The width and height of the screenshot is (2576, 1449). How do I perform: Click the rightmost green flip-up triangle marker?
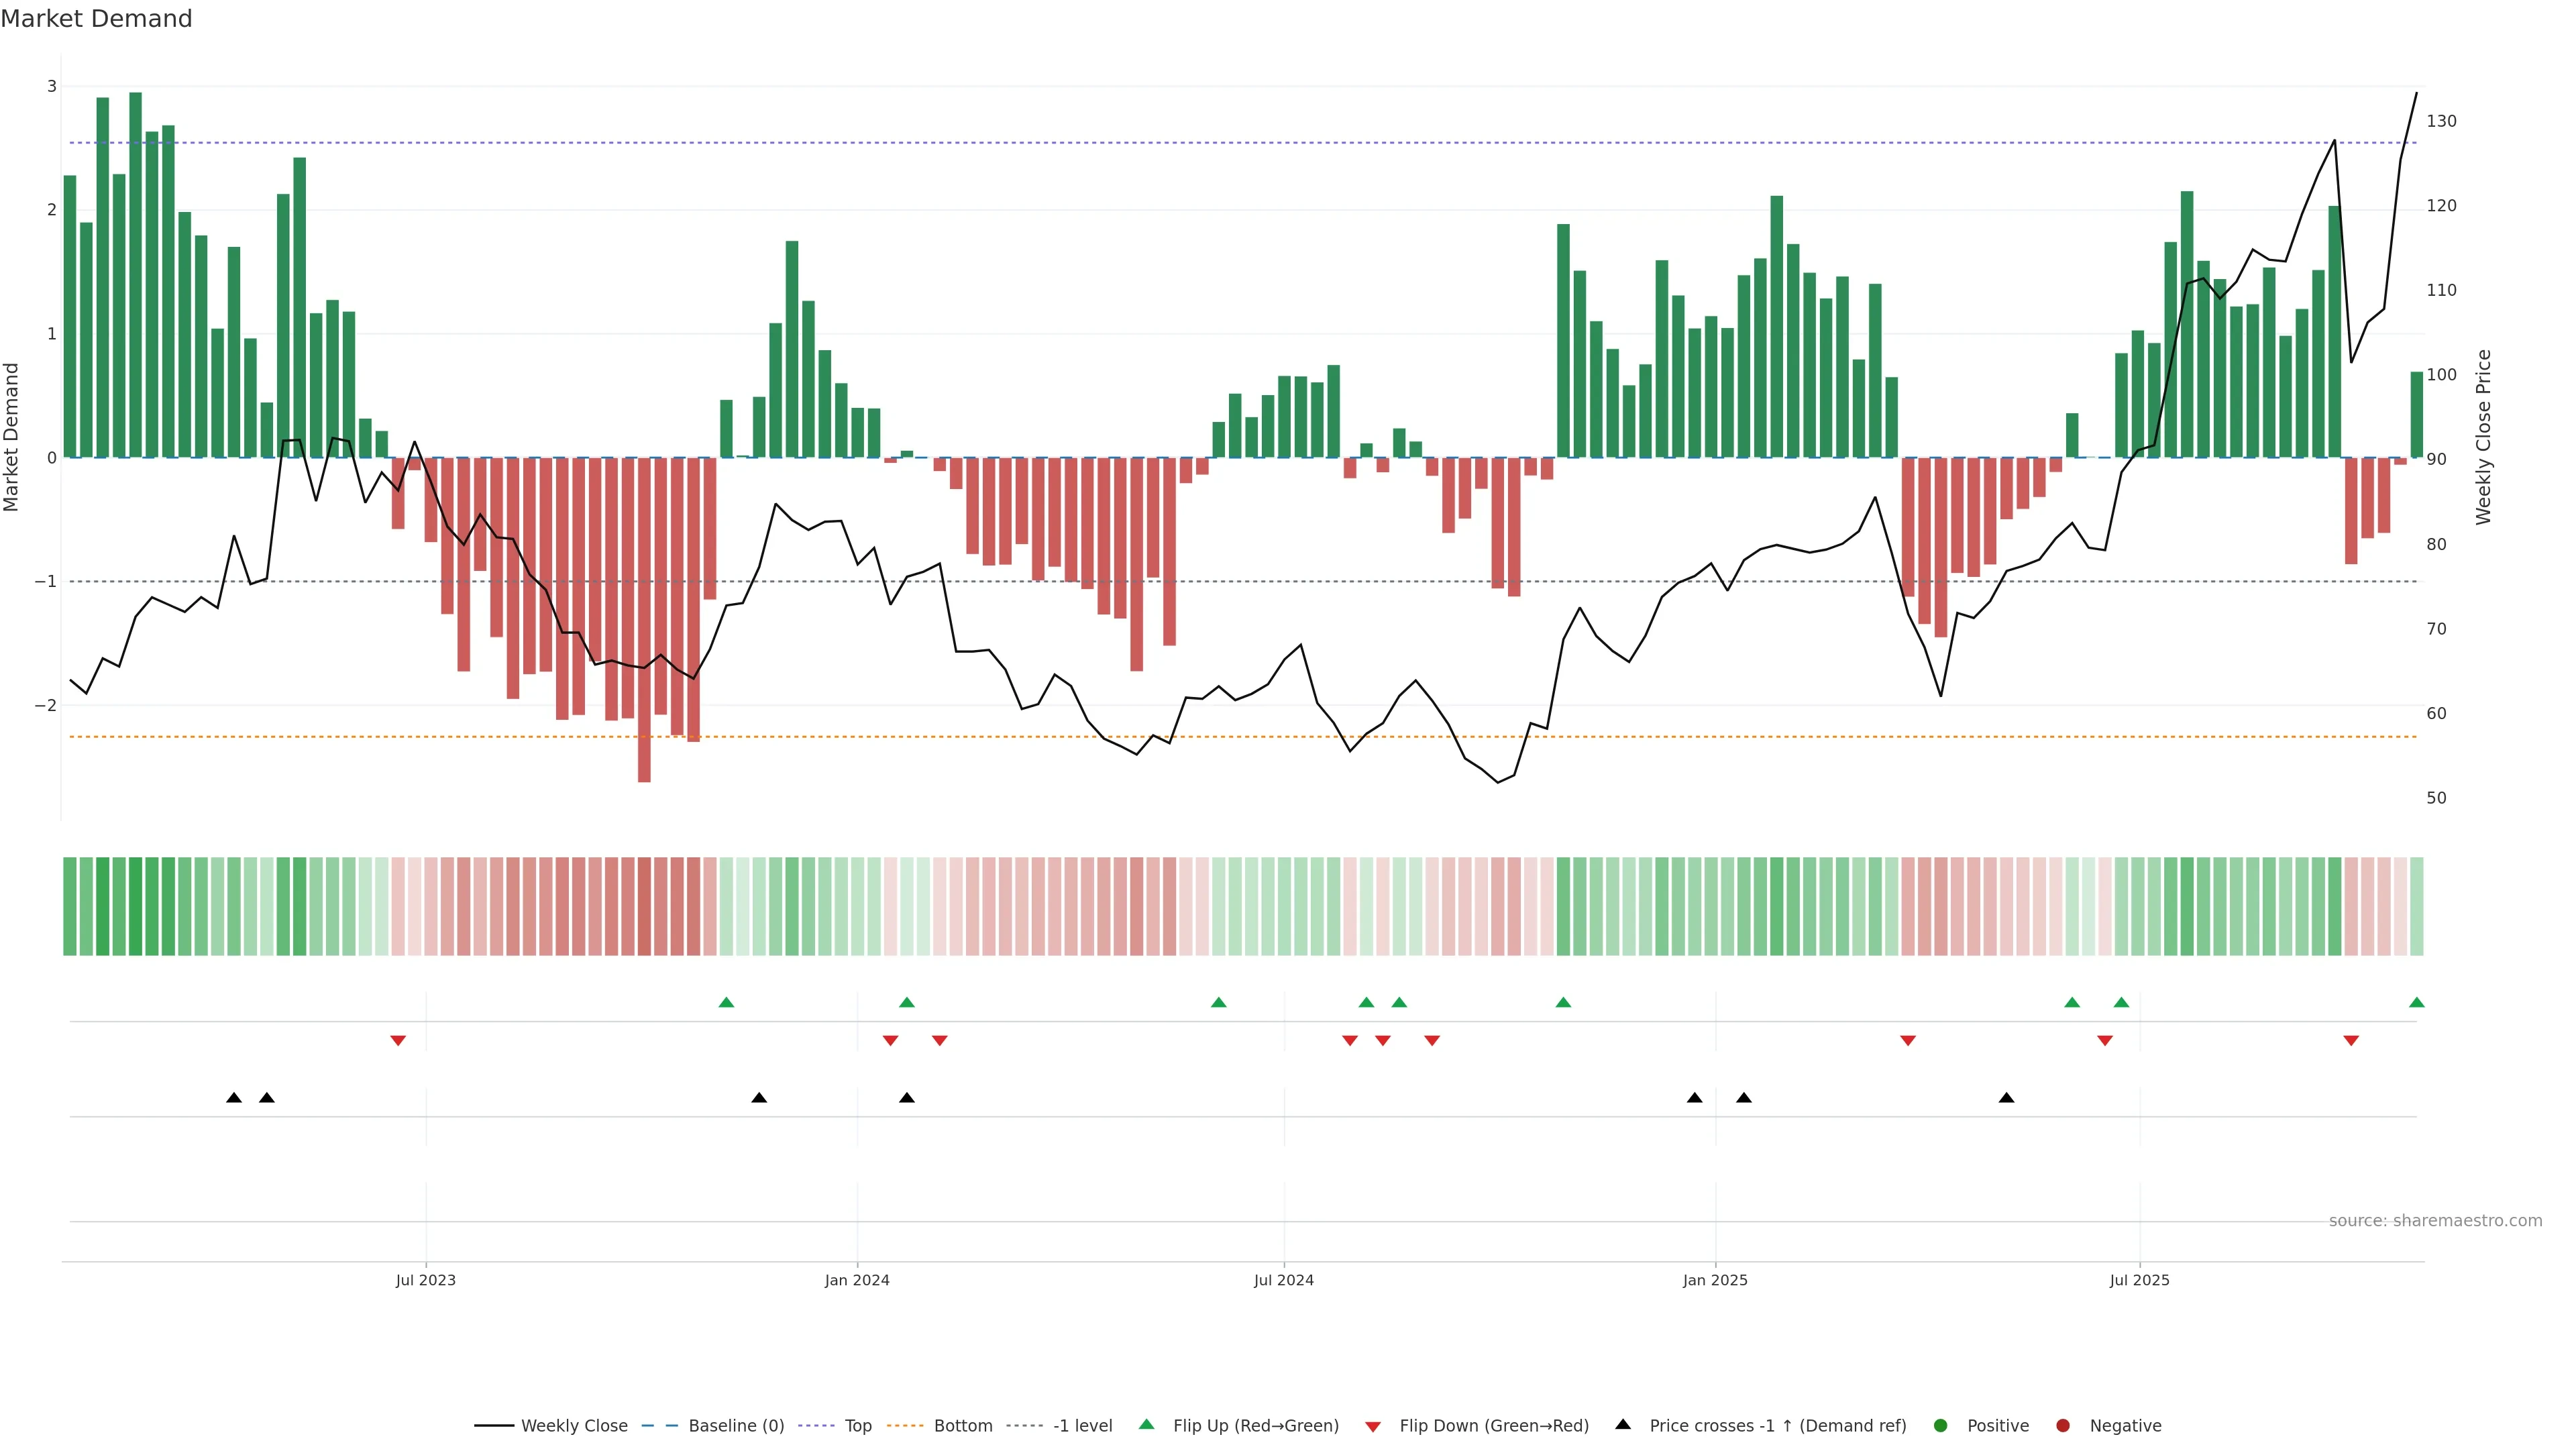click(x=2416, y=1002)
